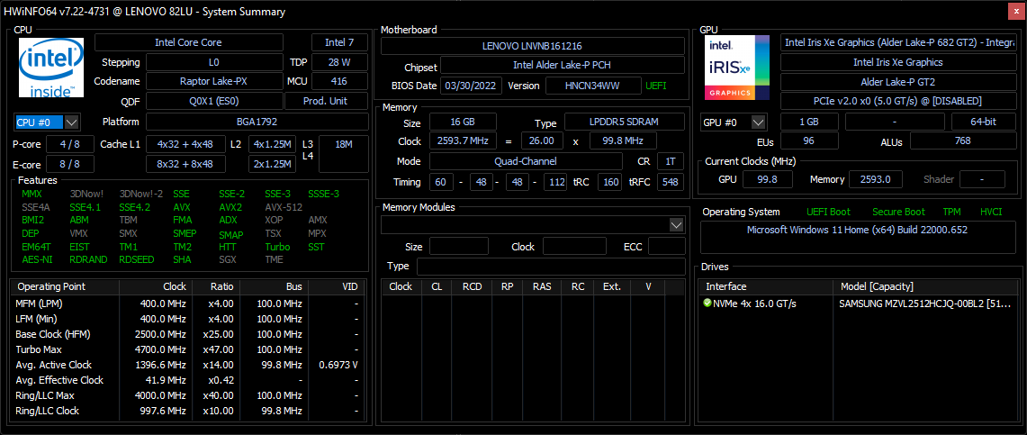
Task: Select the Ring/LLC Max row
Action: point(186,395)
